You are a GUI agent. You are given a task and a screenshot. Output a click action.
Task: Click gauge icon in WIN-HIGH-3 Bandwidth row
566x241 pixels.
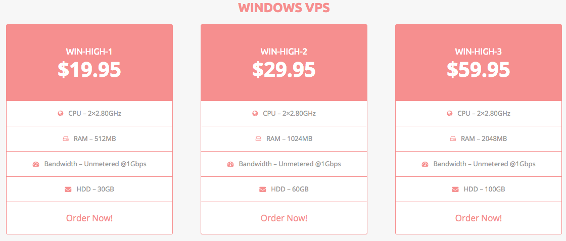click(425, 164)
